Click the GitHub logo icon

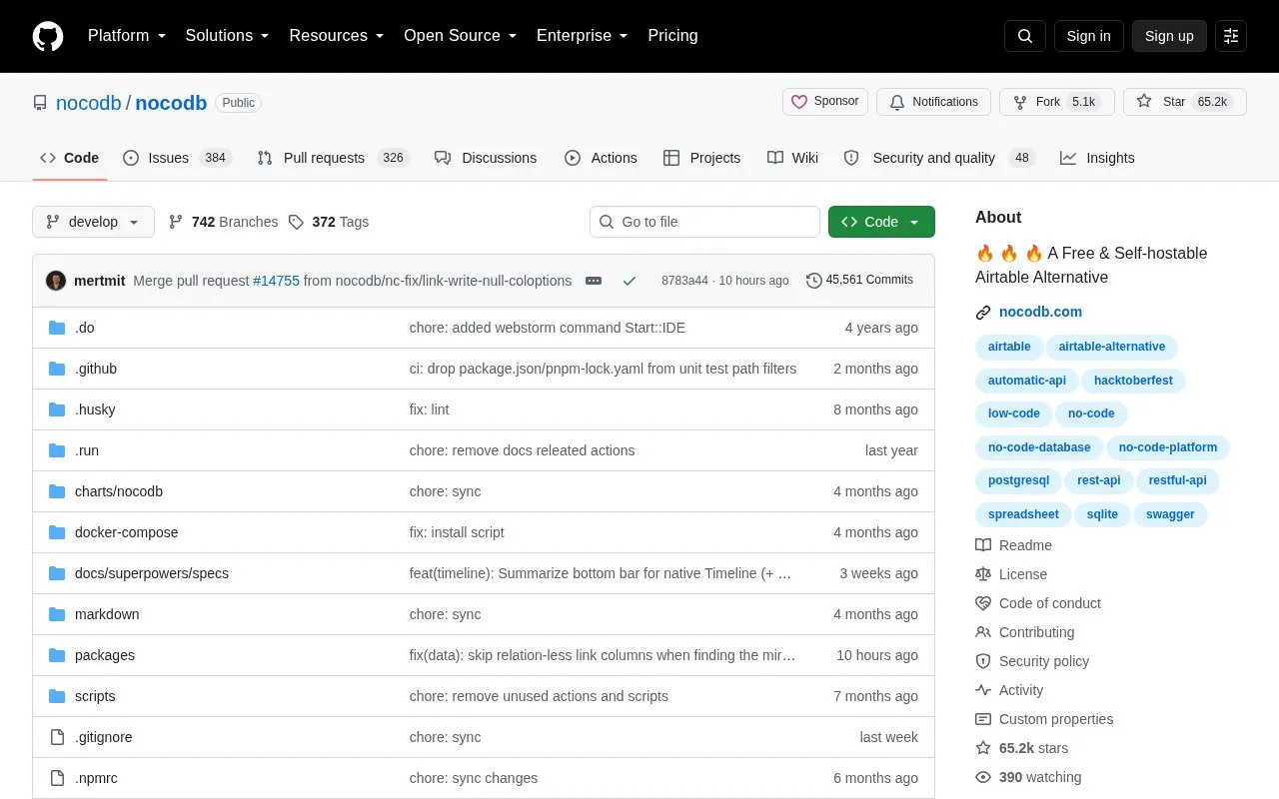48,36
